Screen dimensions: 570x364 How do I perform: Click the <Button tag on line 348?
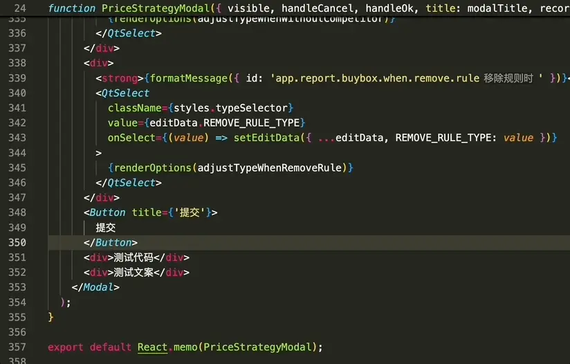104,212
